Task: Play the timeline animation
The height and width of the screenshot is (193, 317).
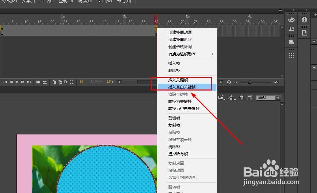Action: click(17, 82)
